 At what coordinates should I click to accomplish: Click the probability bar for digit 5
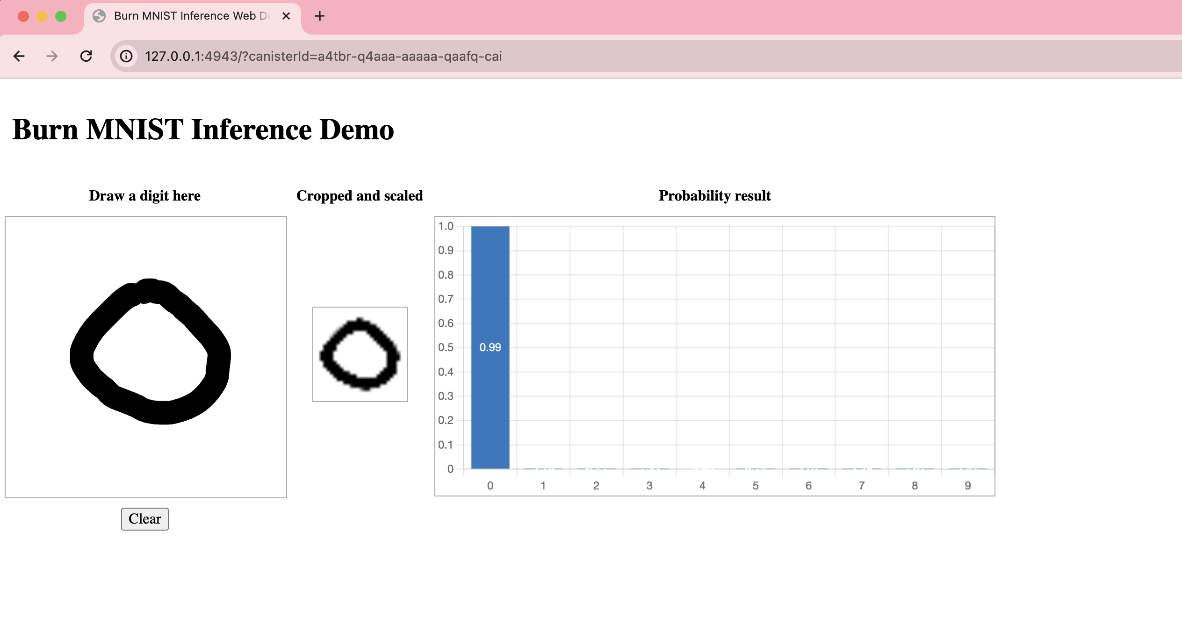(x=754, y=469)
